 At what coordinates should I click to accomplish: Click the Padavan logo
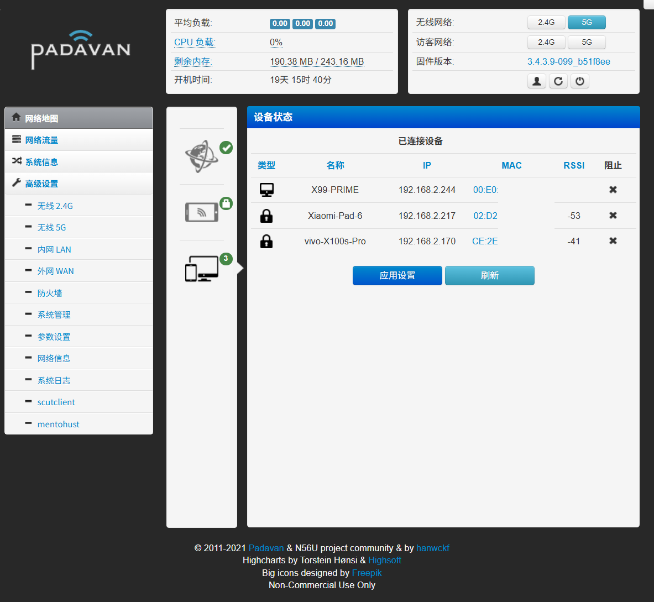(x=81, y=50)
